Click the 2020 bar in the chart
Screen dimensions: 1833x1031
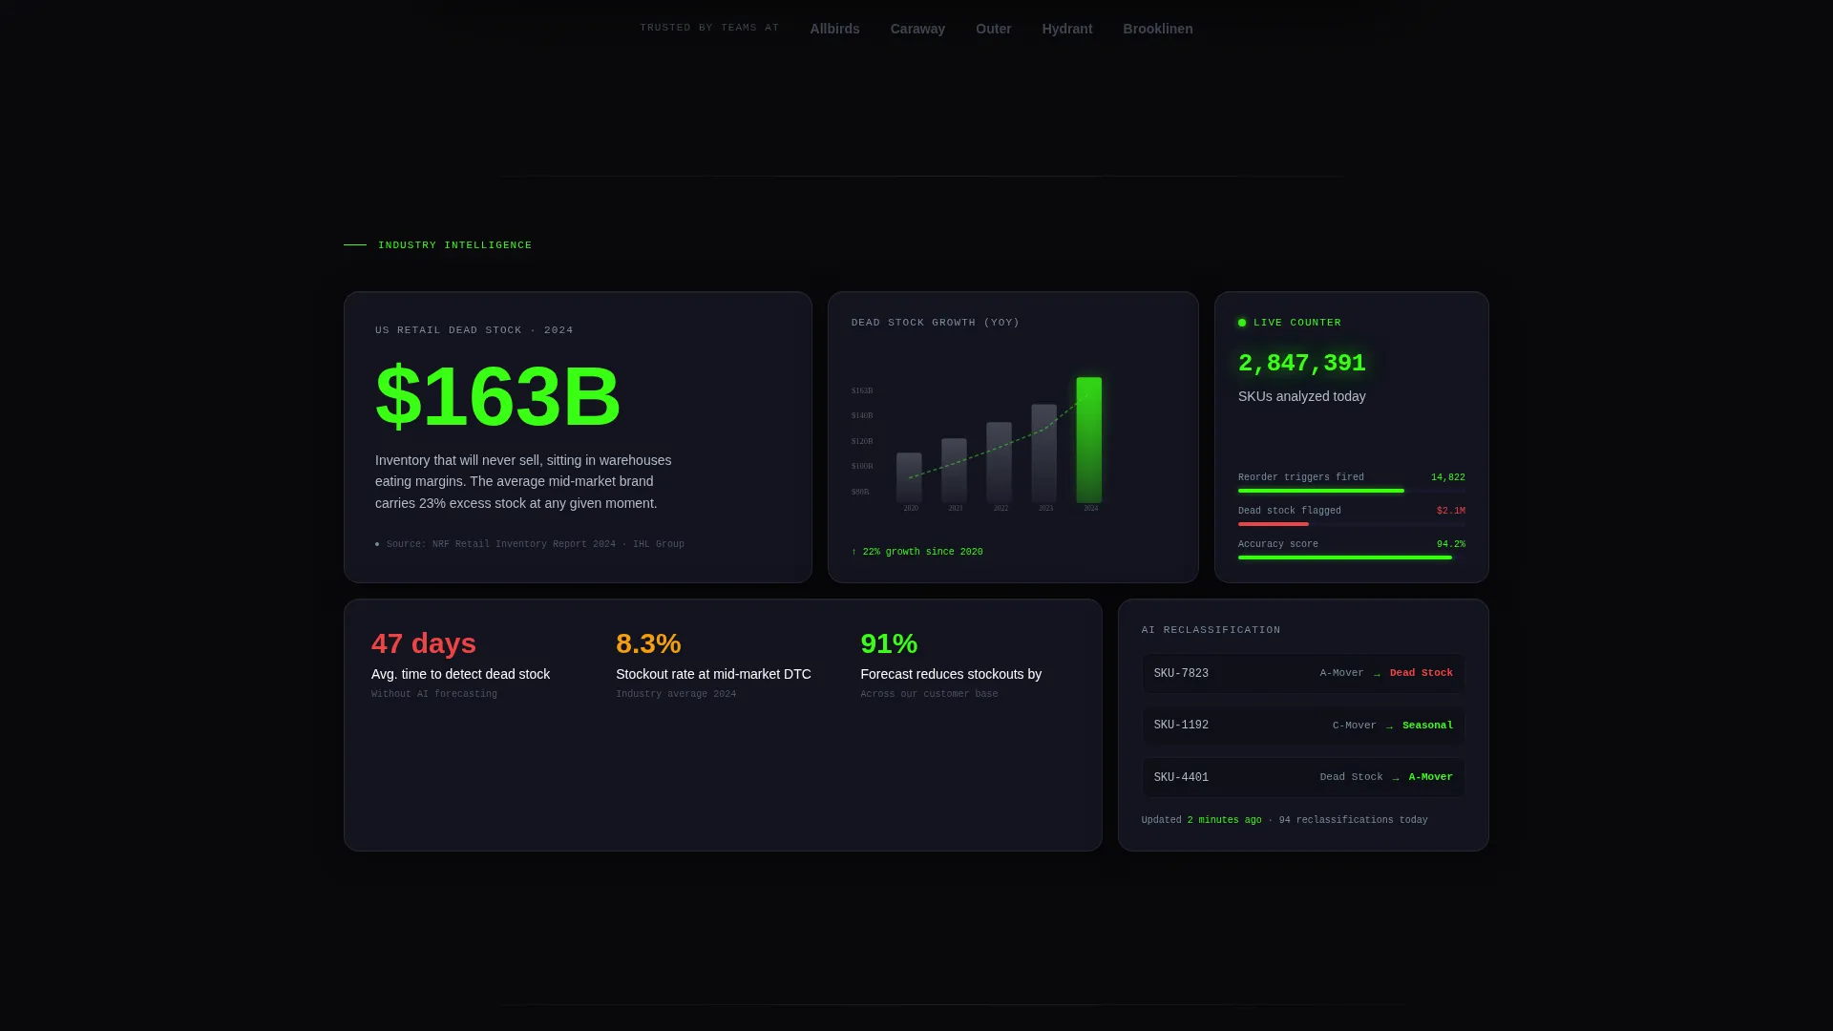(x=909, y=477)
